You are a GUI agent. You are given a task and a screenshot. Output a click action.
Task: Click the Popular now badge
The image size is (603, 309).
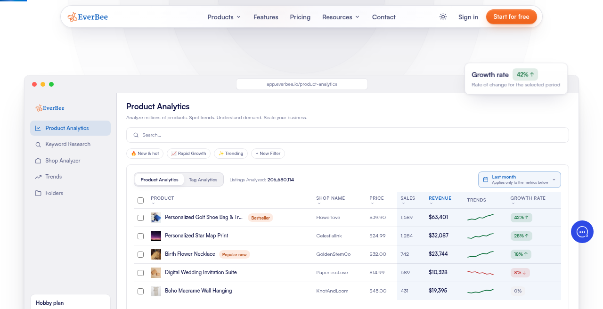point(234,255)
